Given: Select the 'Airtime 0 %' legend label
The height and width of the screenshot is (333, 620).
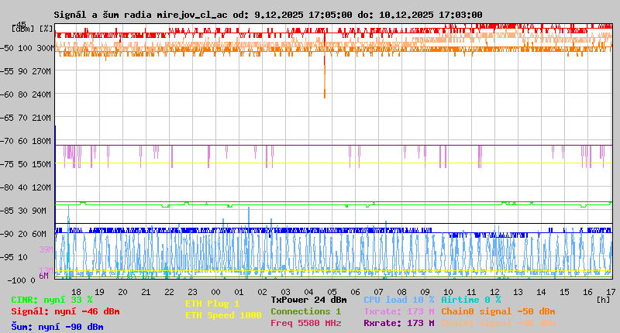Looking at the screenshot, I should 471,300.
